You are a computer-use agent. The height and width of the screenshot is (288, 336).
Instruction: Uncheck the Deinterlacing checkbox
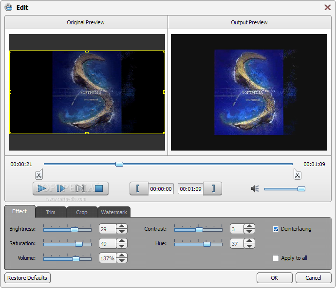pos(276,229)
